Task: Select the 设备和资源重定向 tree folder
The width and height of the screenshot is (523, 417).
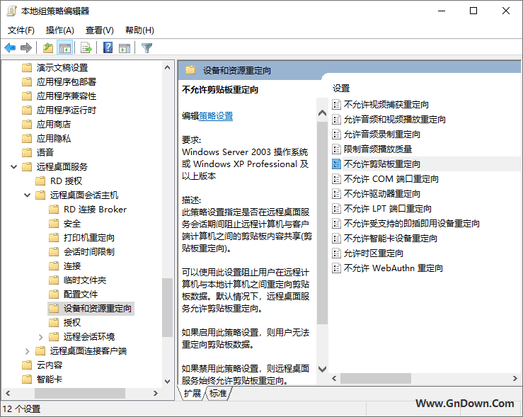Action: click(98, 308)
